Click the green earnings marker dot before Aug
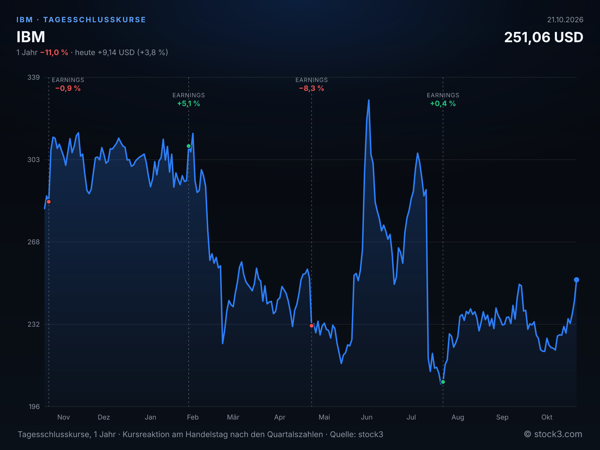This screenshot has height=450, width=600. click(x=443, y=382)
